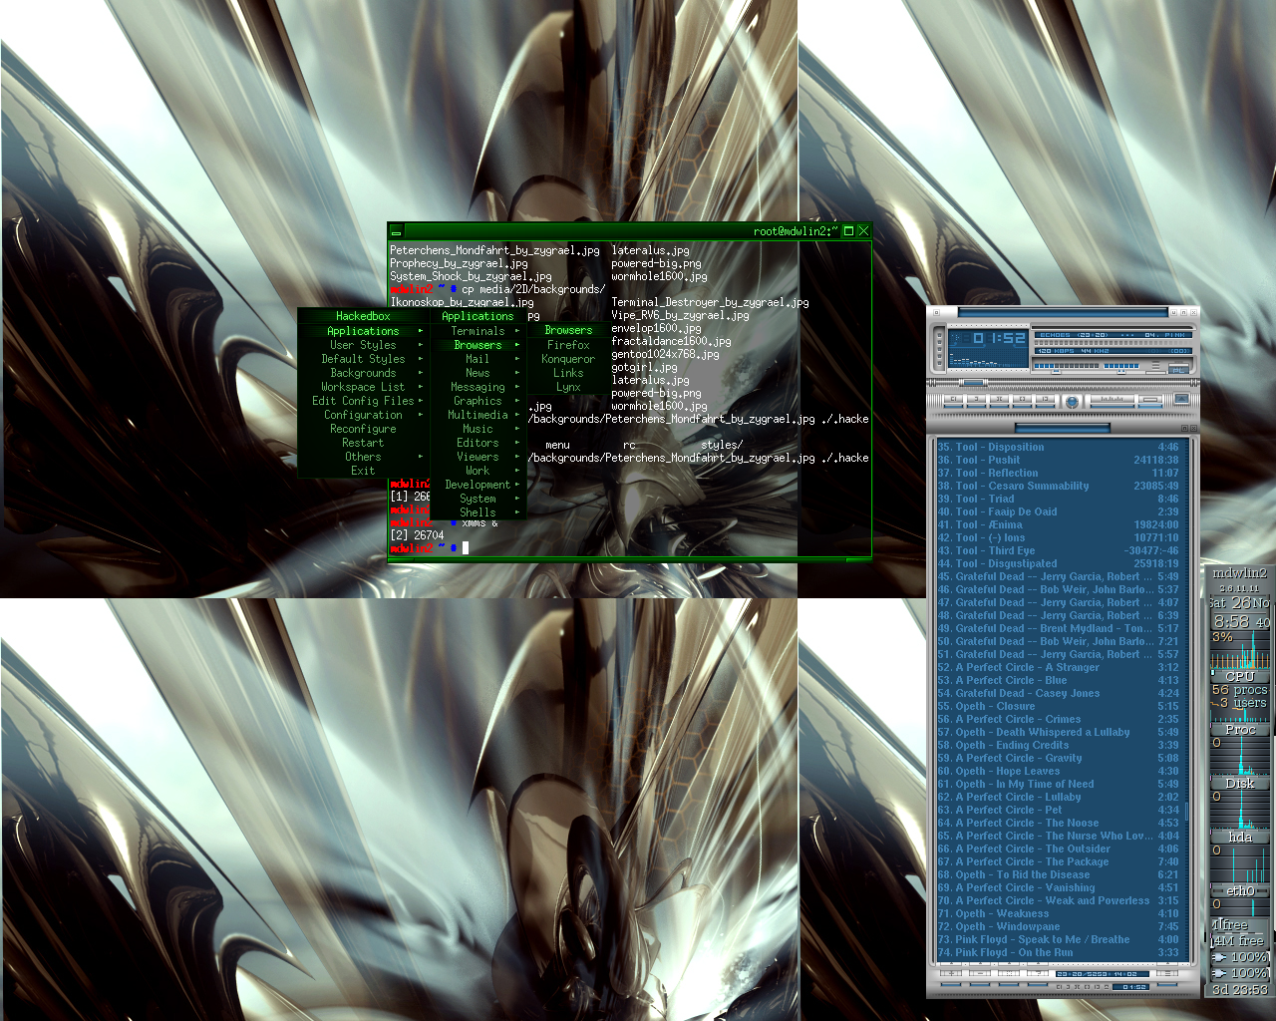The image size is (1276, 1021).
Task: Expand the User Styles submenu
Action: pos(363,345)
